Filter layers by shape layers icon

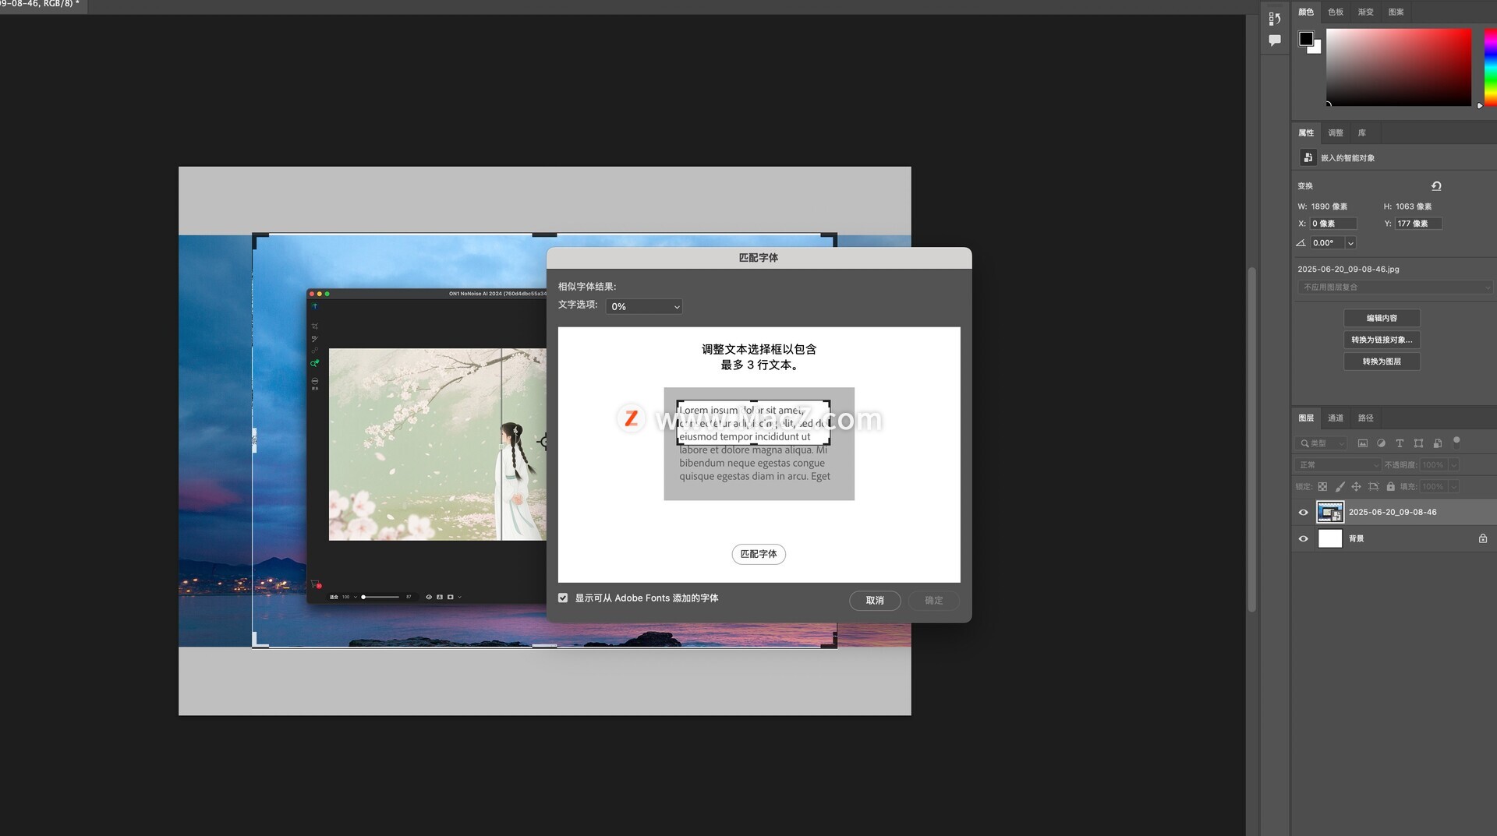pos(1418,443)
